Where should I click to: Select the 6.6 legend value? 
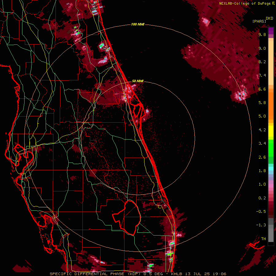[262, 89]
